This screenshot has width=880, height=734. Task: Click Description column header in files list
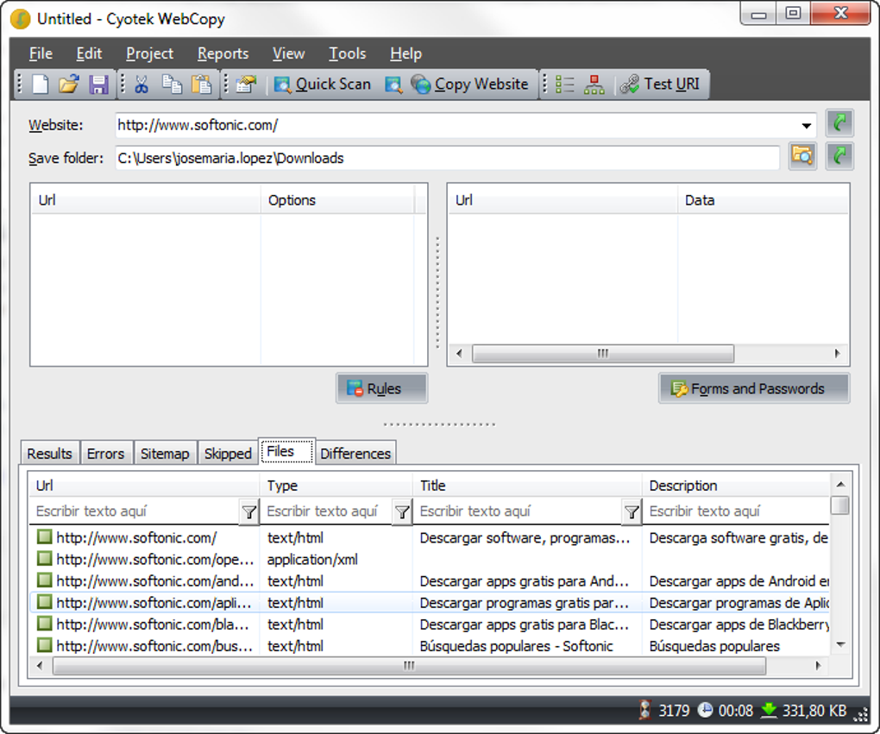coord(735,486)
